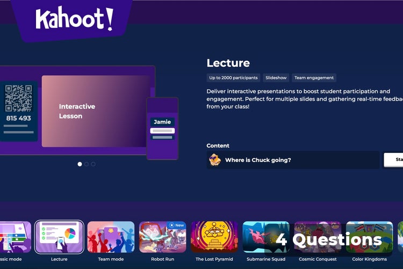
Task: Choose the Cosmic Conquest thumbnail
Action: [318, 237]
